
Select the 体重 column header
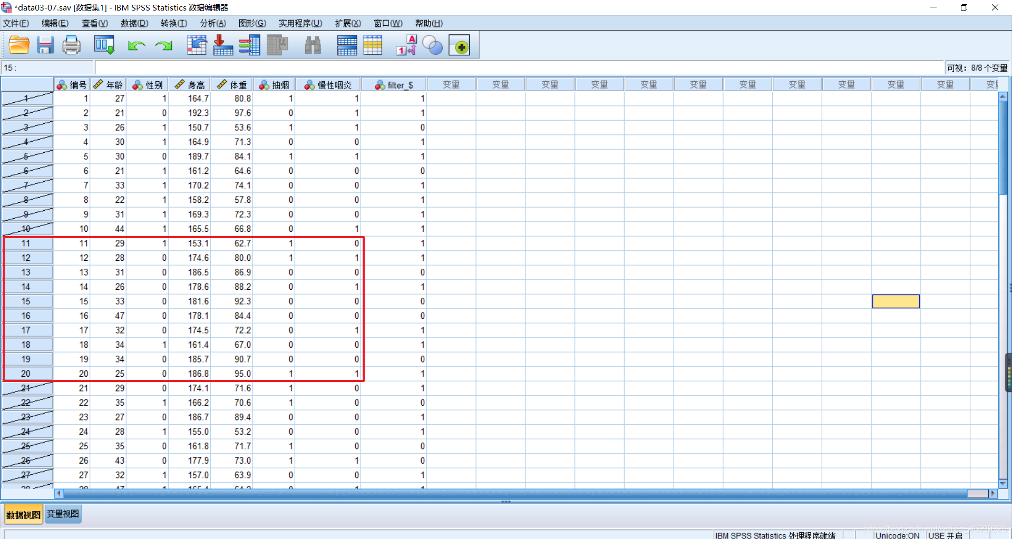coord(231,85)
